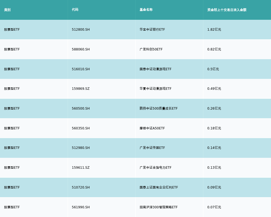The image size is (271, 217).
Task: Click fund name 摩根中证A50ETF
Action: (152, 128)
